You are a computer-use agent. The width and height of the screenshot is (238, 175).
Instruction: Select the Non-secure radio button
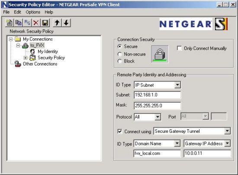[120, 54]
